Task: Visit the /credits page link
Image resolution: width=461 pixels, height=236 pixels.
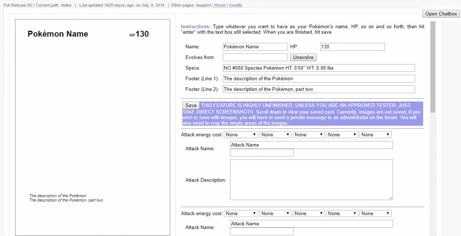Action: pos(235,5)
